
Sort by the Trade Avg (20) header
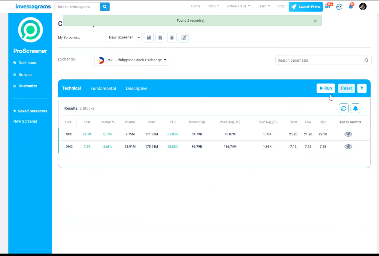[x=267, y=122]
